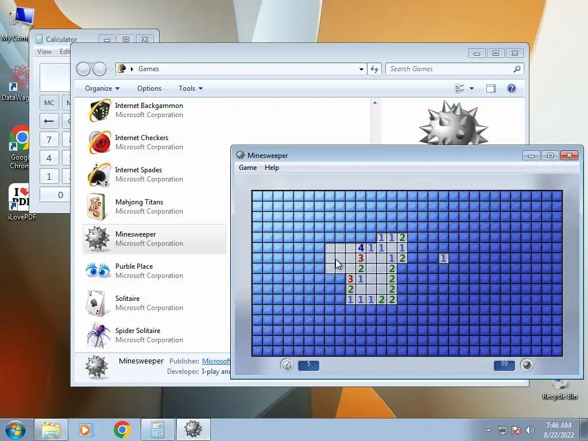Click the revealed 4 tile in Minesweeper
Viewport: 588px width, 441px height.
361,247
